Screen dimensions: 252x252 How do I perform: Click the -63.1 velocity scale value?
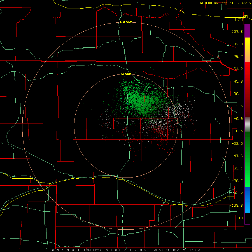237,168
